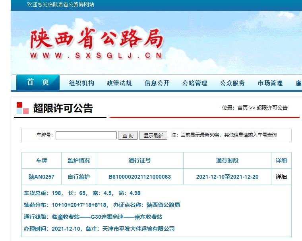Viewport: 302px width, 241px height.
Task: Click the 自行监护 table cell
Action: click(79, 177)
